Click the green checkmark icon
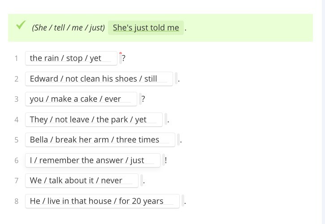This screenshot has width=325, height=224. coord(20,26)
